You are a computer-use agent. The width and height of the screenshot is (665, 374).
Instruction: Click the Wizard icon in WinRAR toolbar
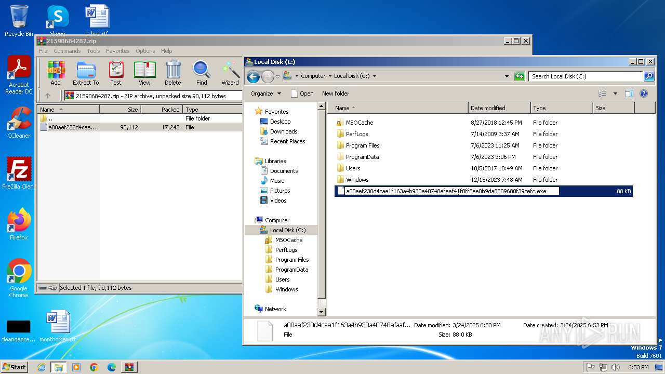pos(230,73)
